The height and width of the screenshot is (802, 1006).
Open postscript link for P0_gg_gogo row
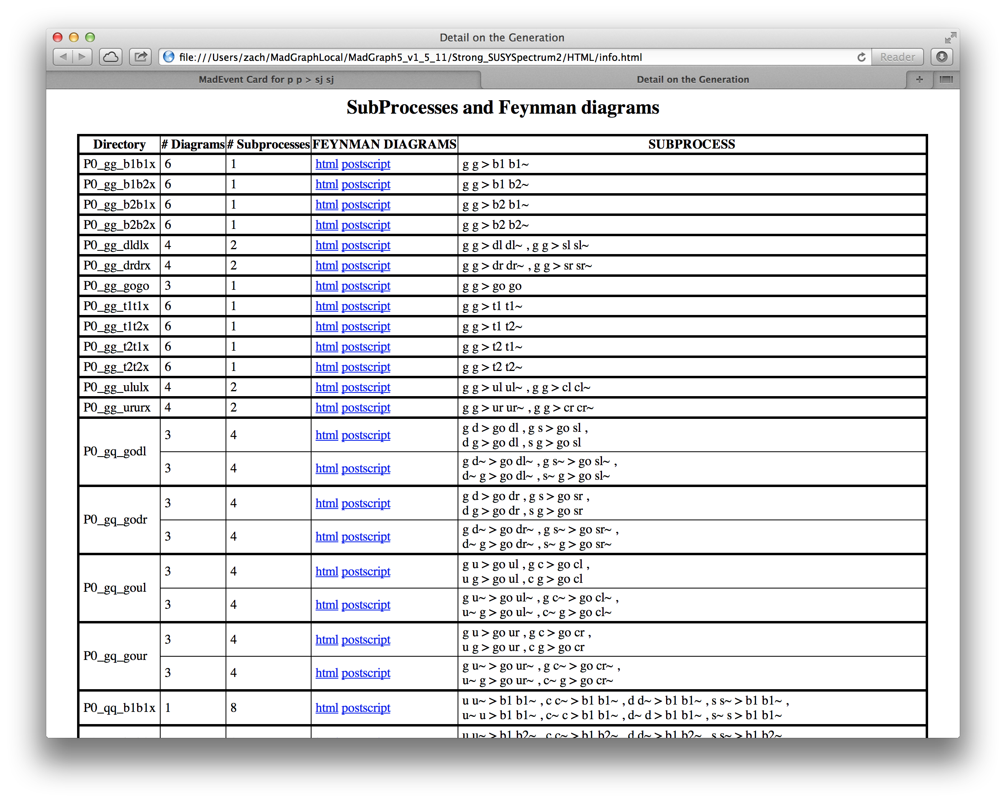click(x=365, y=286)
